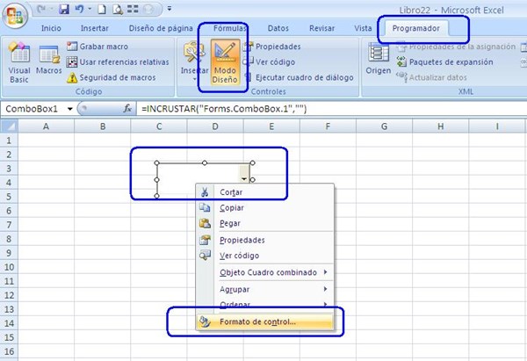Click the clipboard icon beside Pegar
Screen dimensions: 527x361
[205, 223]
